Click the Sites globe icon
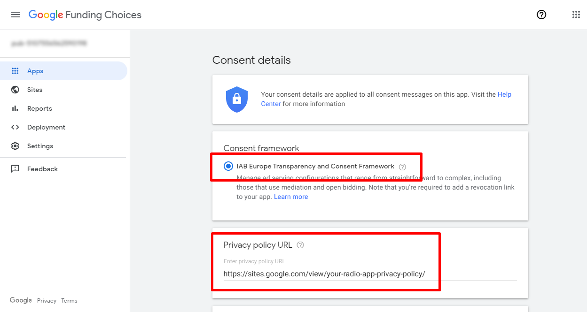This screenshot has width=587, height=312. pos(15,90)
